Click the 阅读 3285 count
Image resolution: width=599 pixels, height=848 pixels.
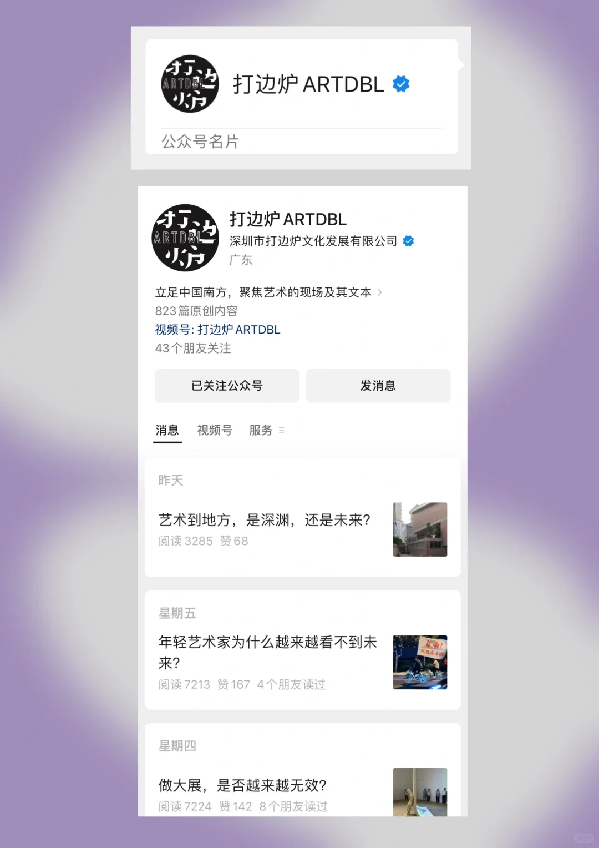point(186,541)
